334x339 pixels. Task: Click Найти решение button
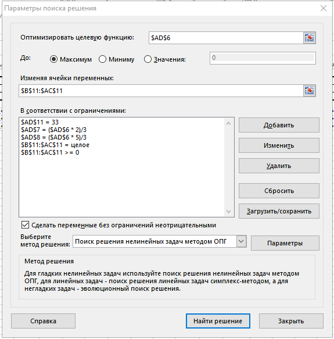[218, 321]
